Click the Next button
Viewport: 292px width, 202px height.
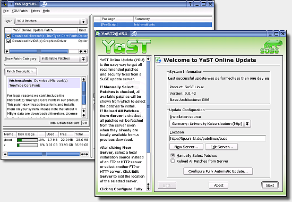[270, 185]
